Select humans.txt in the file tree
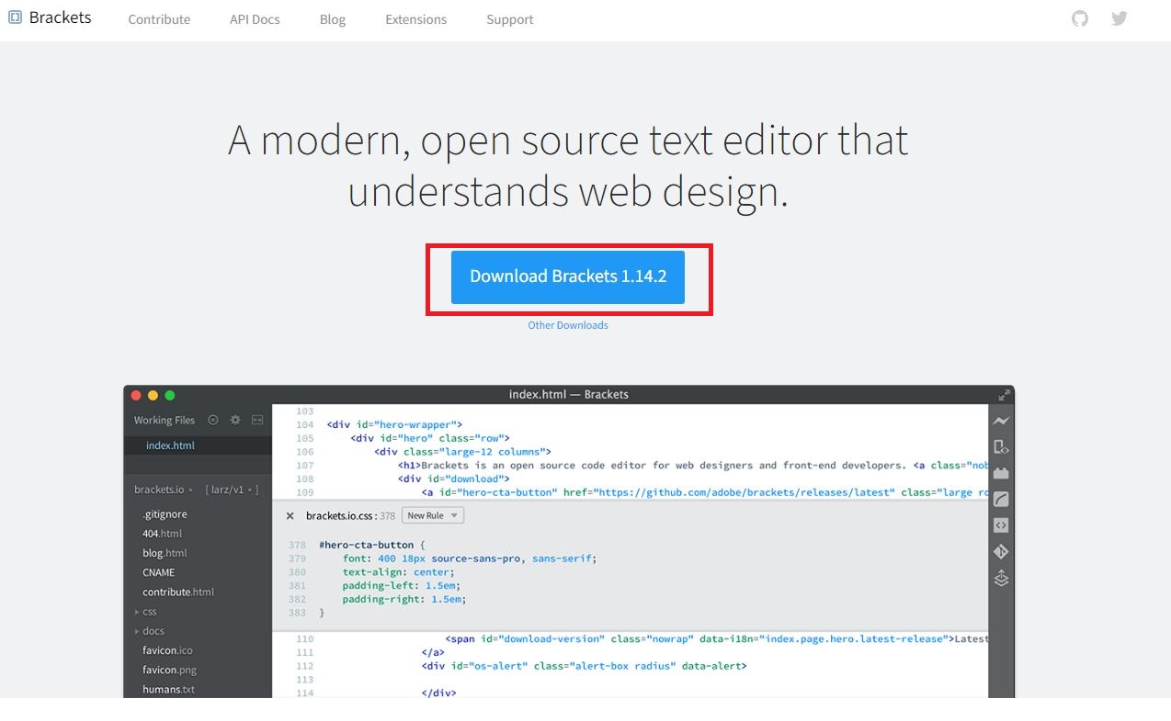The image size is (1171, 721). (x=168, y=690)
